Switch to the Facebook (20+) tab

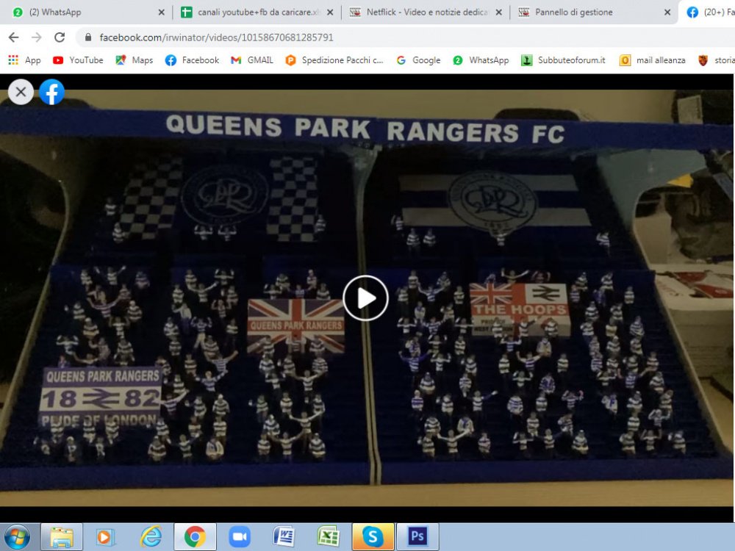710,12
